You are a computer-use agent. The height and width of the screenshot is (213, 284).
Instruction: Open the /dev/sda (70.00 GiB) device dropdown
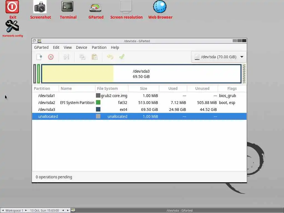[219, 57]
